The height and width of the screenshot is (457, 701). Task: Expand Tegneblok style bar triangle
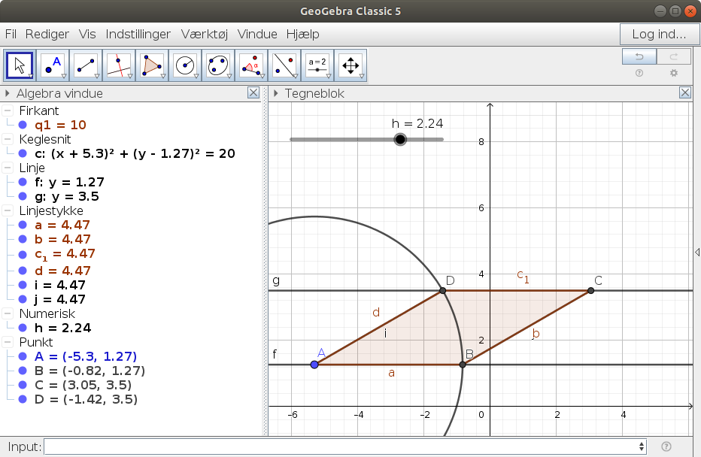pos(276,93)
